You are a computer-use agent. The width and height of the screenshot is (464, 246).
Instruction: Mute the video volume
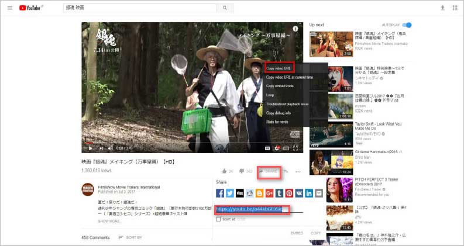(x=111, y=148)
